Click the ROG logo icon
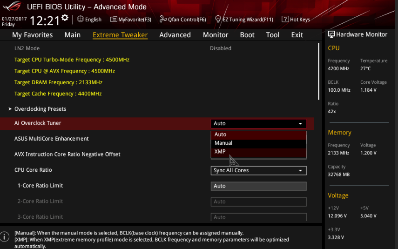This screenshot has width=398, height=249. (x=12, y=6)
